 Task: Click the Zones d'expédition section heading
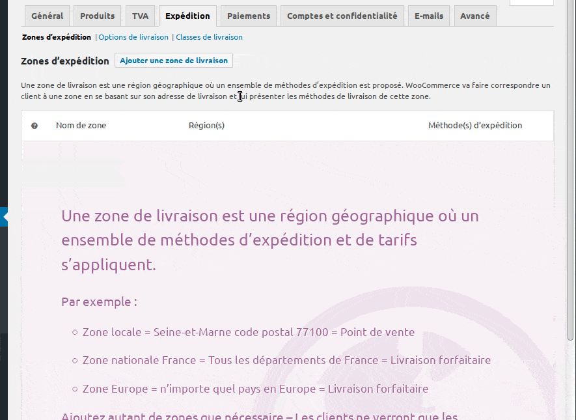(x=65, y=61)
